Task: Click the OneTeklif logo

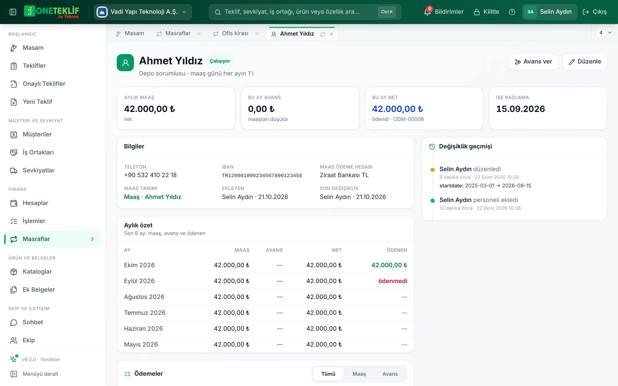Action: (52, 12)
